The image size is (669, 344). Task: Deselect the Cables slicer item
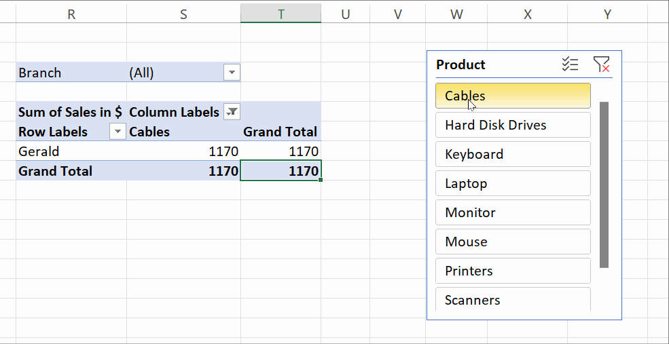[513, 96]
